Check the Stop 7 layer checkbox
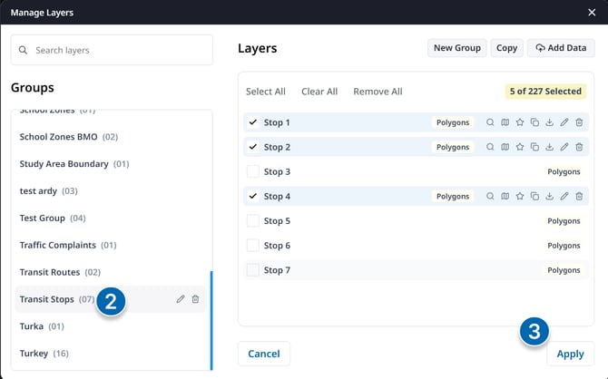 click(x=253, y=270)
